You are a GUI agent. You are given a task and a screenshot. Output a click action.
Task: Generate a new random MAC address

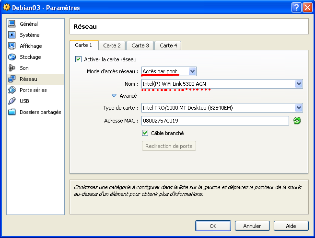tap(297, 121)
